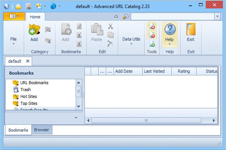This screenshot has width=226, height=150.
Task: Minimize the Advanced URL Catalog window
Action: [x=190, y=6]
